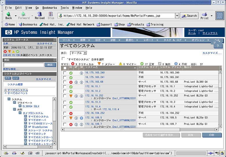The image size is (226, 157).
Task: Click the HP logo in the banner
Action: [8, 32]
